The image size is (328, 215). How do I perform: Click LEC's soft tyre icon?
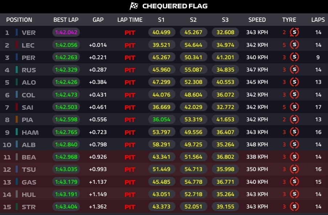(x=295, y=45)
